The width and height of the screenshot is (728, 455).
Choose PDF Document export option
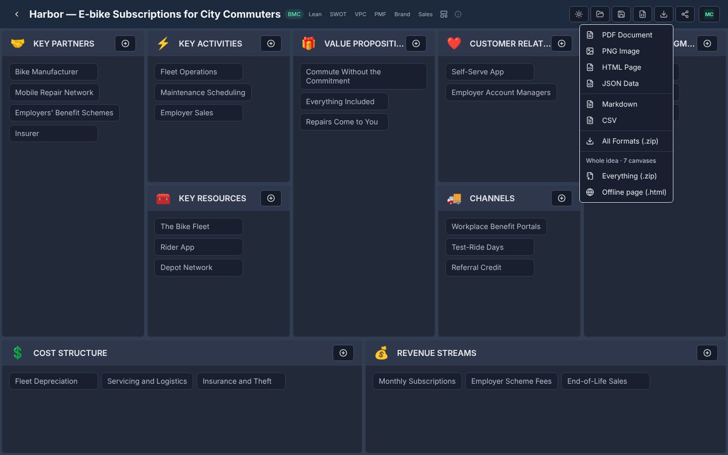[x=626, y=35]
